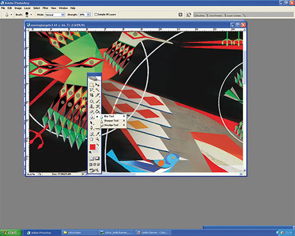Click the Blur tool button in toolbox
The height and width of the screenshot is (236, 295).
[x=92, y=117]
